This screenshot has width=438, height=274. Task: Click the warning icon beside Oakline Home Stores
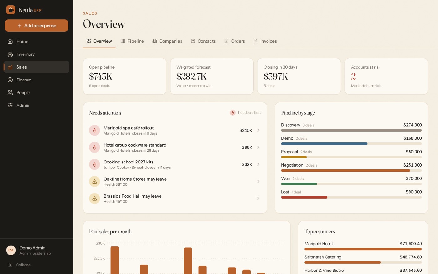[x=94, y=182]
